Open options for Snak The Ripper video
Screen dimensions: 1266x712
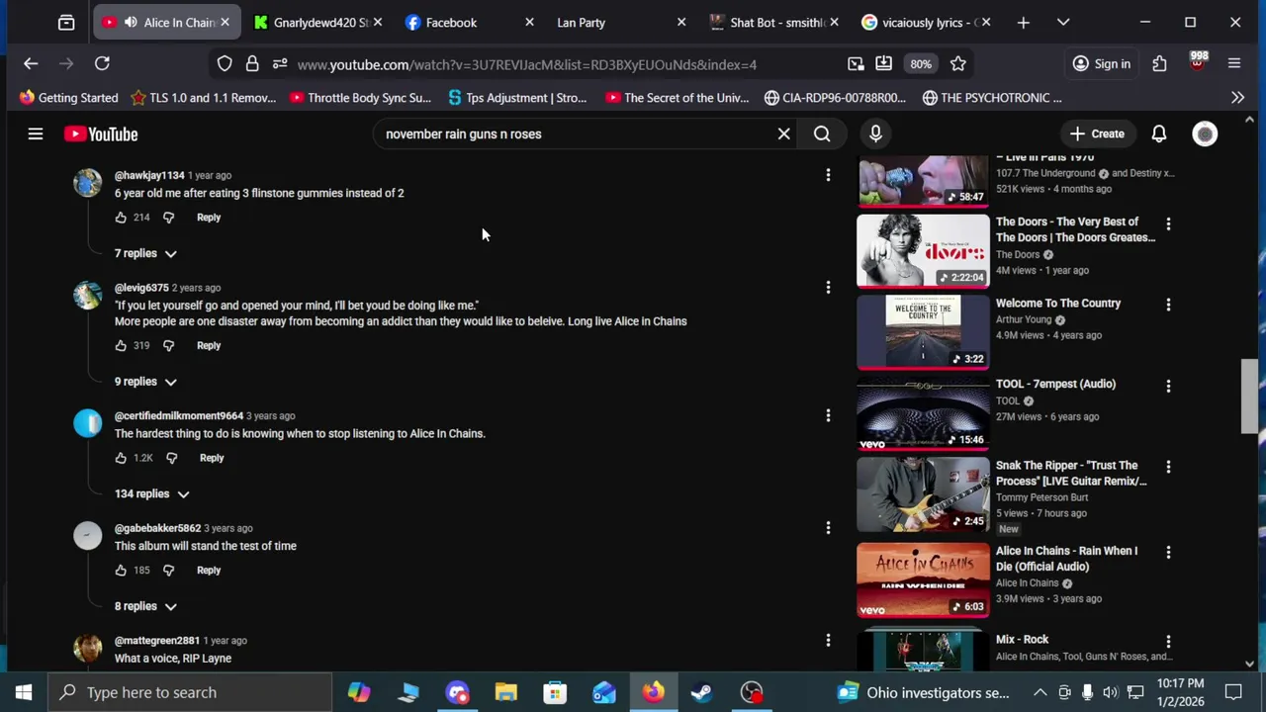tap(1168, 467)
